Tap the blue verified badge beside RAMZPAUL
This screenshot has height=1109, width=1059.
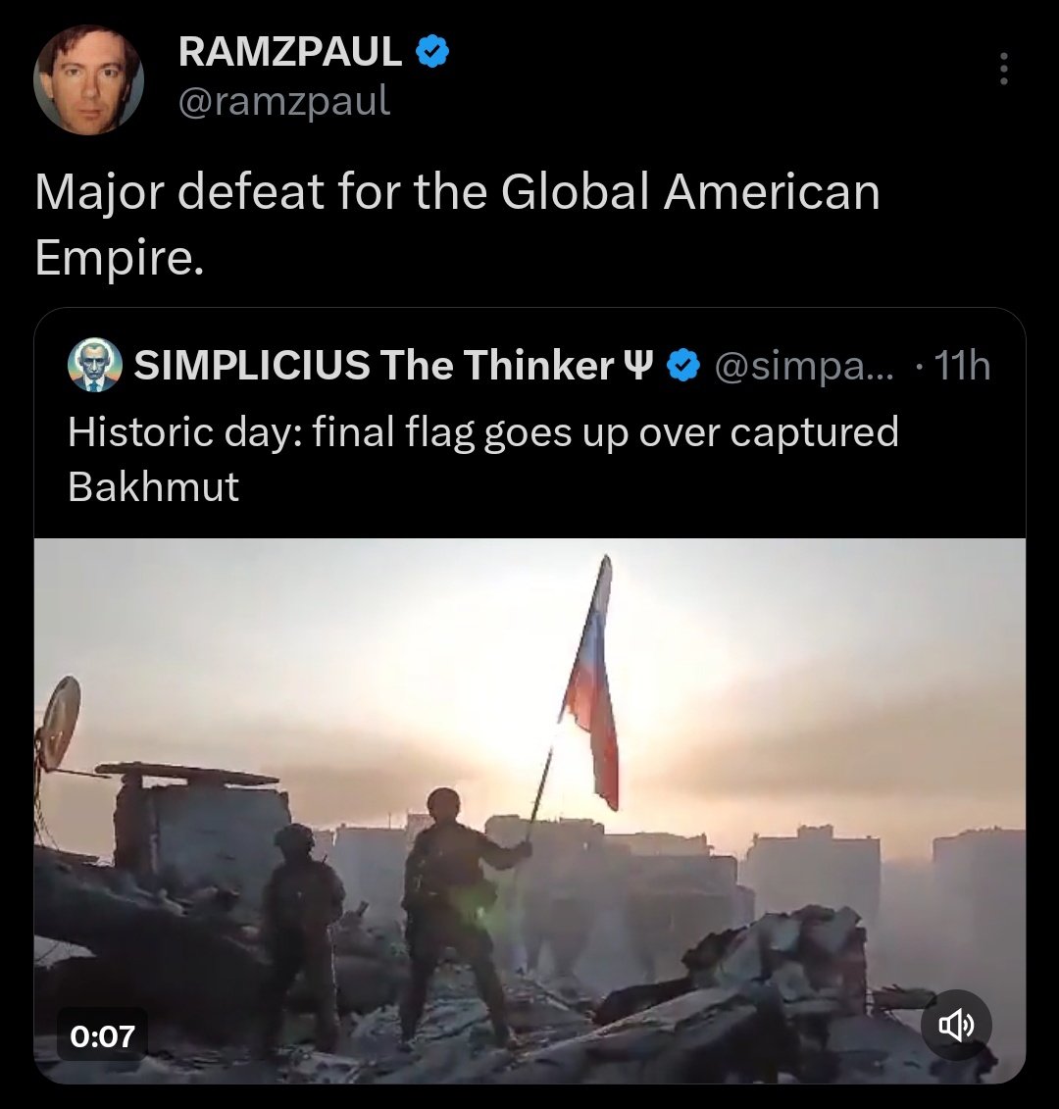[x=432, y=52]
